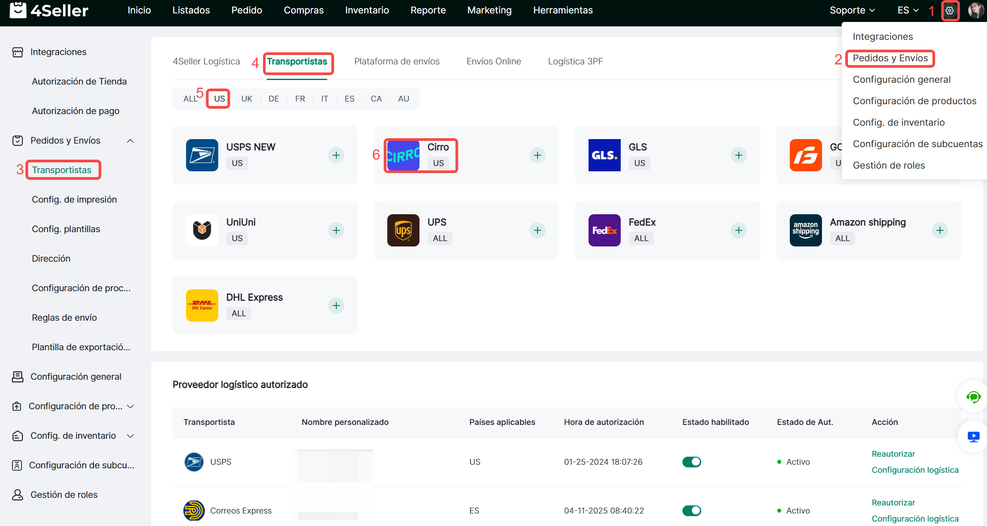Open Configuración logística for Correos Express

(915, 518)
